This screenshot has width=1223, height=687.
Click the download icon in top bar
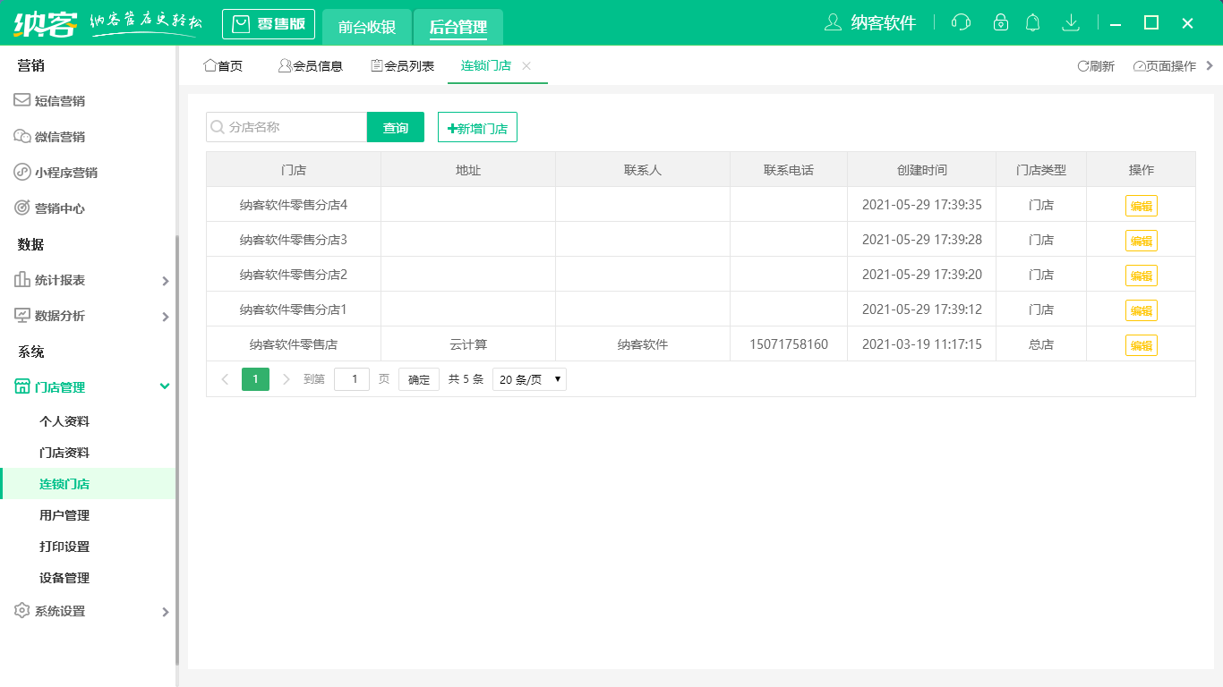[1071, 22]
